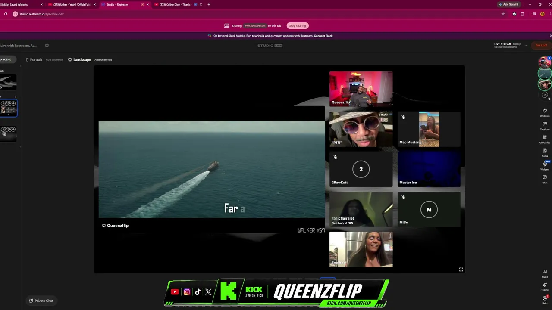552x310 pixels.
Task: Switch to Landscape layout
Action: coord(80,60)
